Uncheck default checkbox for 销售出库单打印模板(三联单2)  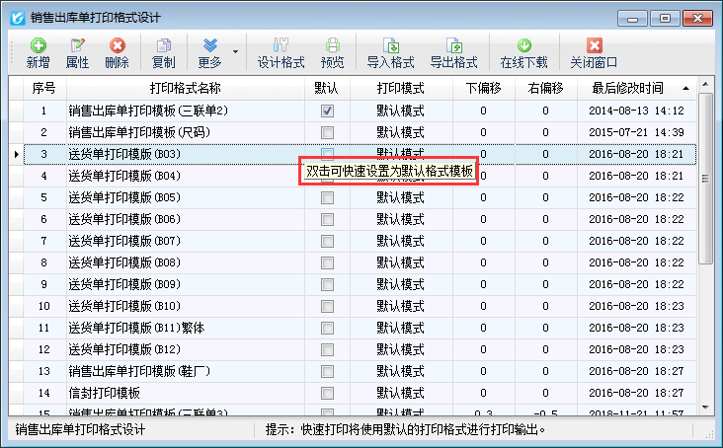[327, 111]
